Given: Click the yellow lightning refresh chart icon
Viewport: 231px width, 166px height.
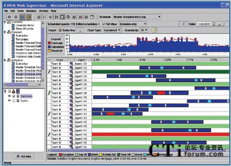Looking at the screenshot, I should tap(154, 30).
